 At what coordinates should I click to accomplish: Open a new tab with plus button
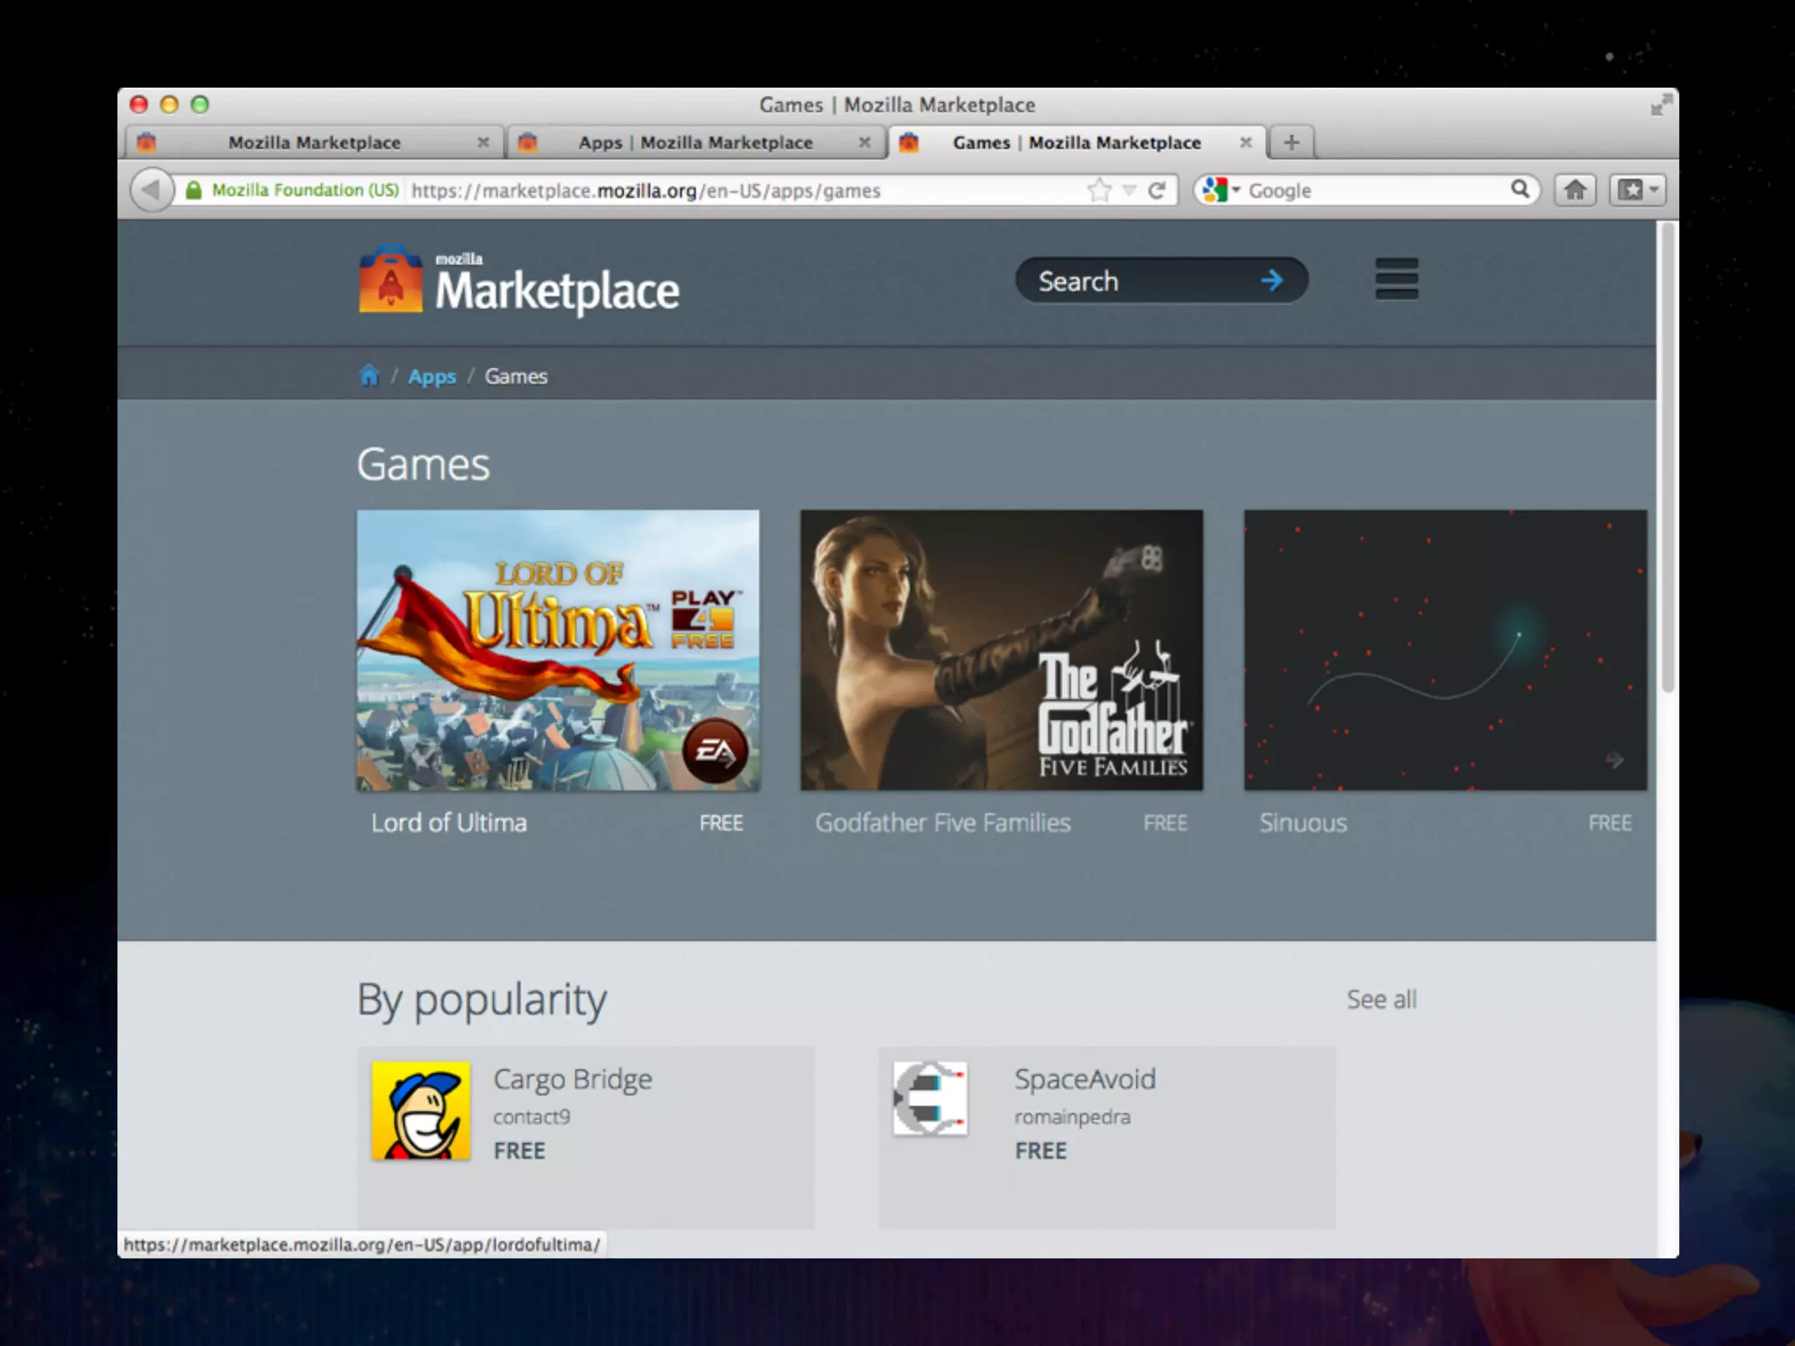(1291, 143)
